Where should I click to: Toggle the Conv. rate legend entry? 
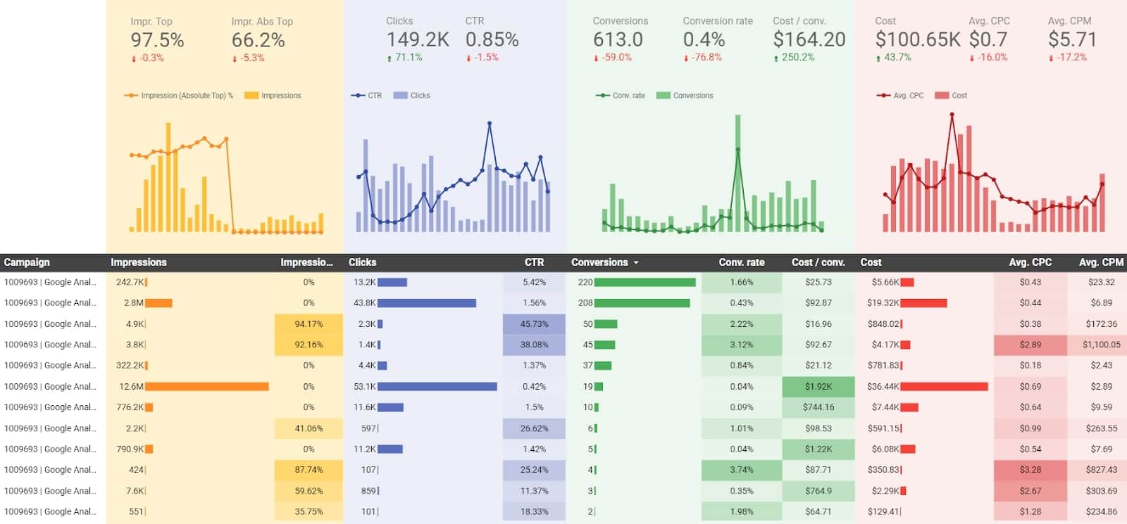click(x=620, y=96)
